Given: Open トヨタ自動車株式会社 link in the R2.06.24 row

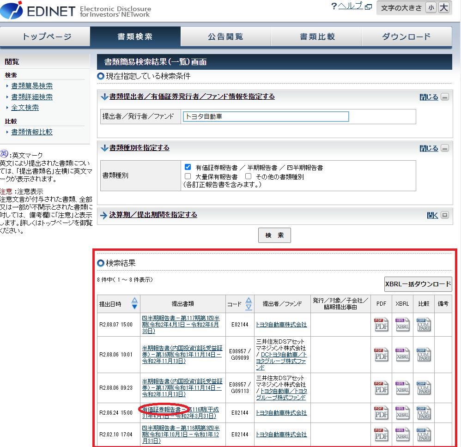Looking at the screenshot, I should coord(281,413).
